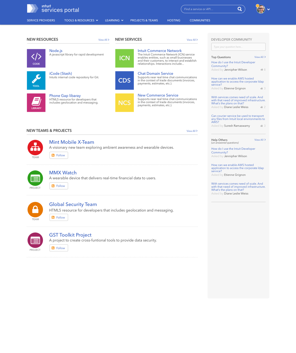Open Chat Domain Service link

[x=155, y=74]
